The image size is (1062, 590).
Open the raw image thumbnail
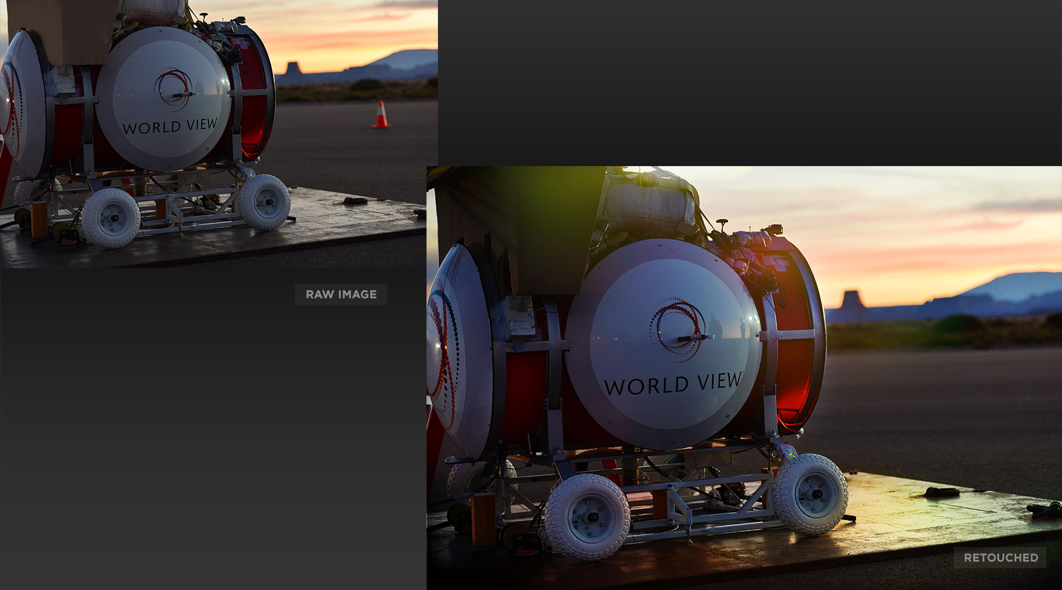pyautogui.click(x=219, y=133)
